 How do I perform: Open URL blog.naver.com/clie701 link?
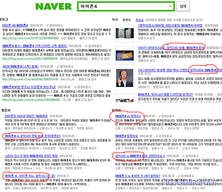pos(30,59)
